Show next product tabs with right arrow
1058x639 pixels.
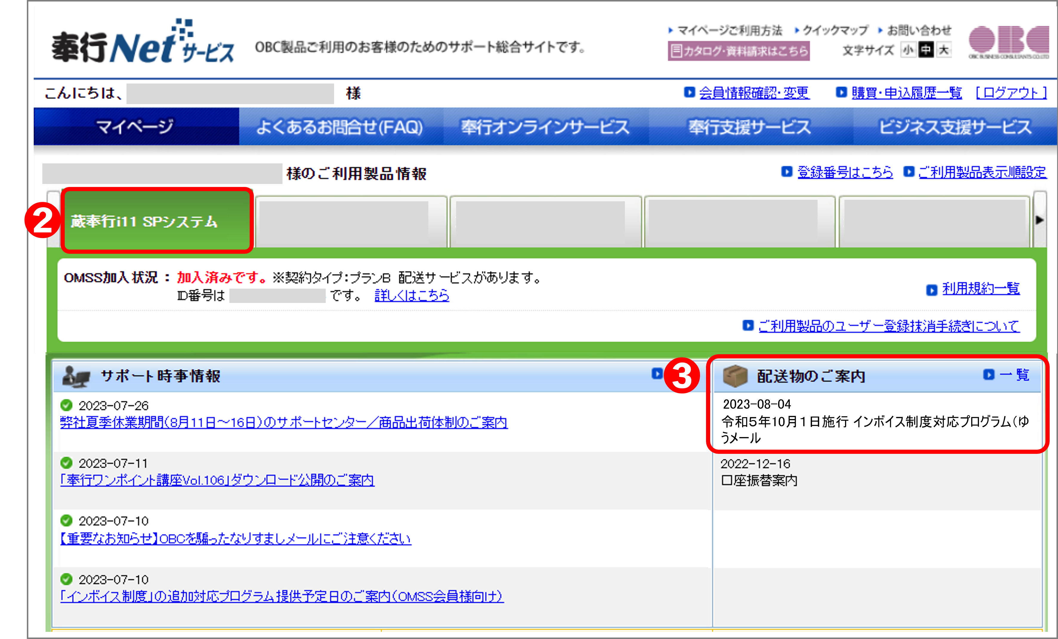1040,220
